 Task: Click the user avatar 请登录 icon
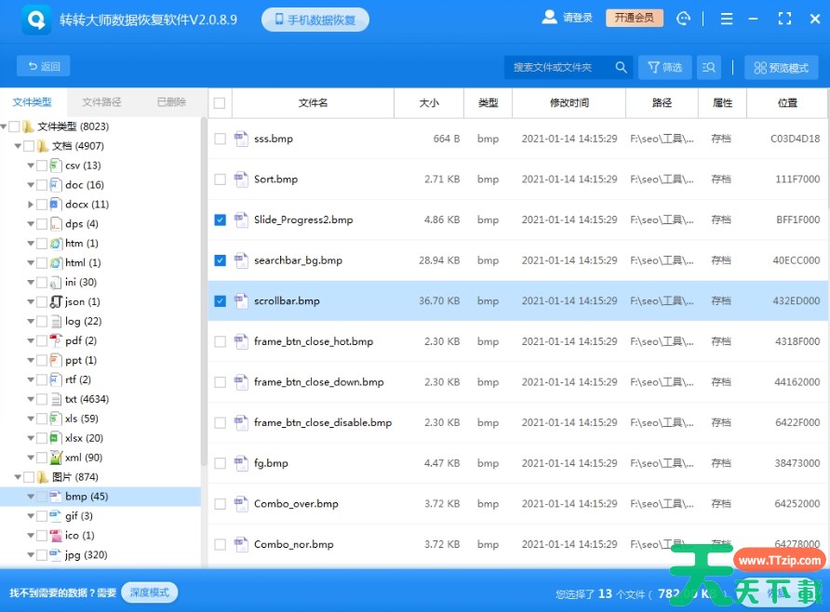click(x=549, y=18)
